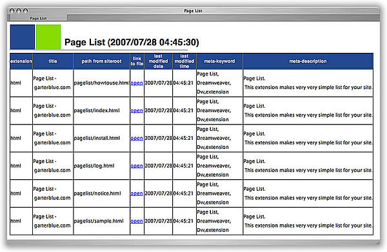Image resolution: width=387 pixels, height=252 pixels.
Task: Click path cell 'pagelist/log.html'
Action: 101,166
